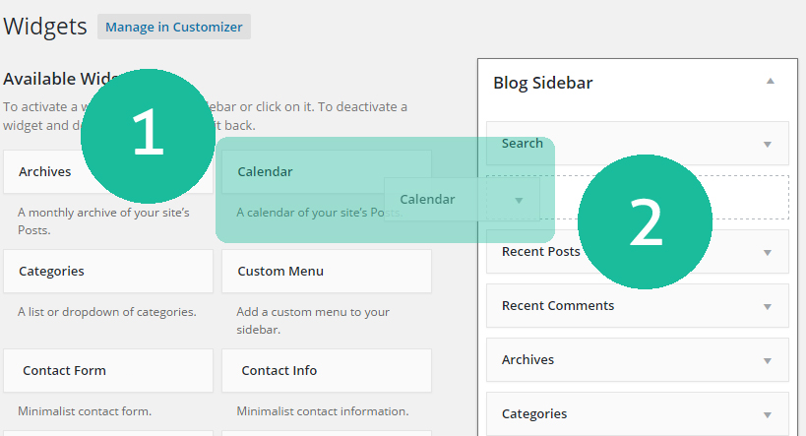Image resolution: width=806 pixels, height=436 pixels.
Task: Click the Search widget title in sidebar
Action: pyautogui.click(x=523, y=144)
